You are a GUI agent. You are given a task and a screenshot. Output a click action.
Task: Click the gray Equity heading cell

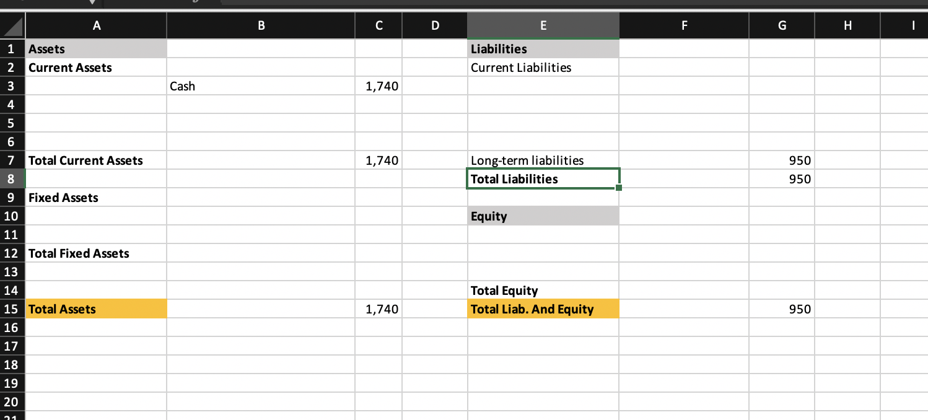click(x=543, y=216)
